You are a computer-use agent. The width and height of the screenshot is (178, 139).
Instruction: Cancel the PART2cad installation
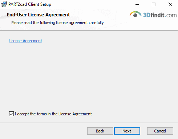160,131
